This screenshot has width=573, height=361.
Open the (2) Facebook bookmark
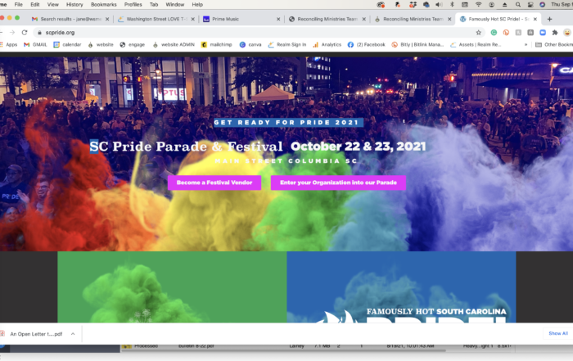tap(366, 44)
